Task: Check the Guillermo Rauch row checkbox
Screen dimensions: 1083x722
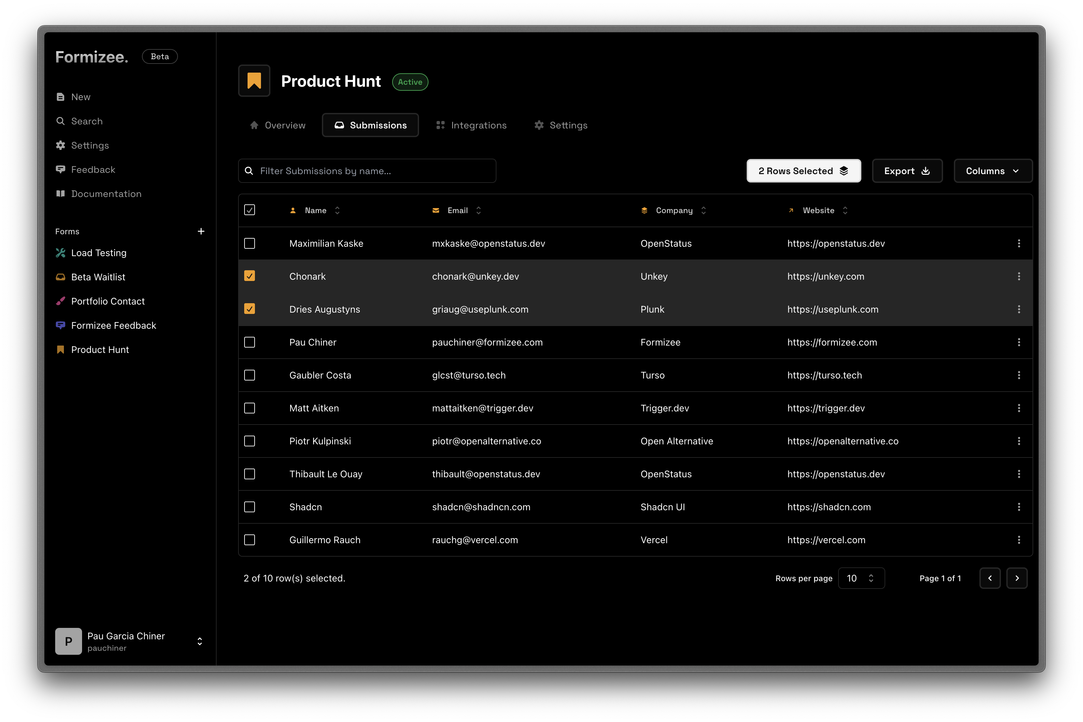Action: (x=249, y=540)
